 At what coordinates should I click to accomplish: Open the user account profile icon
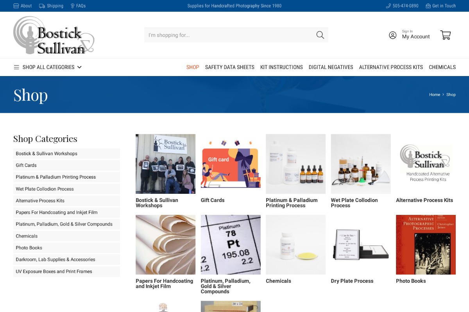393,35
